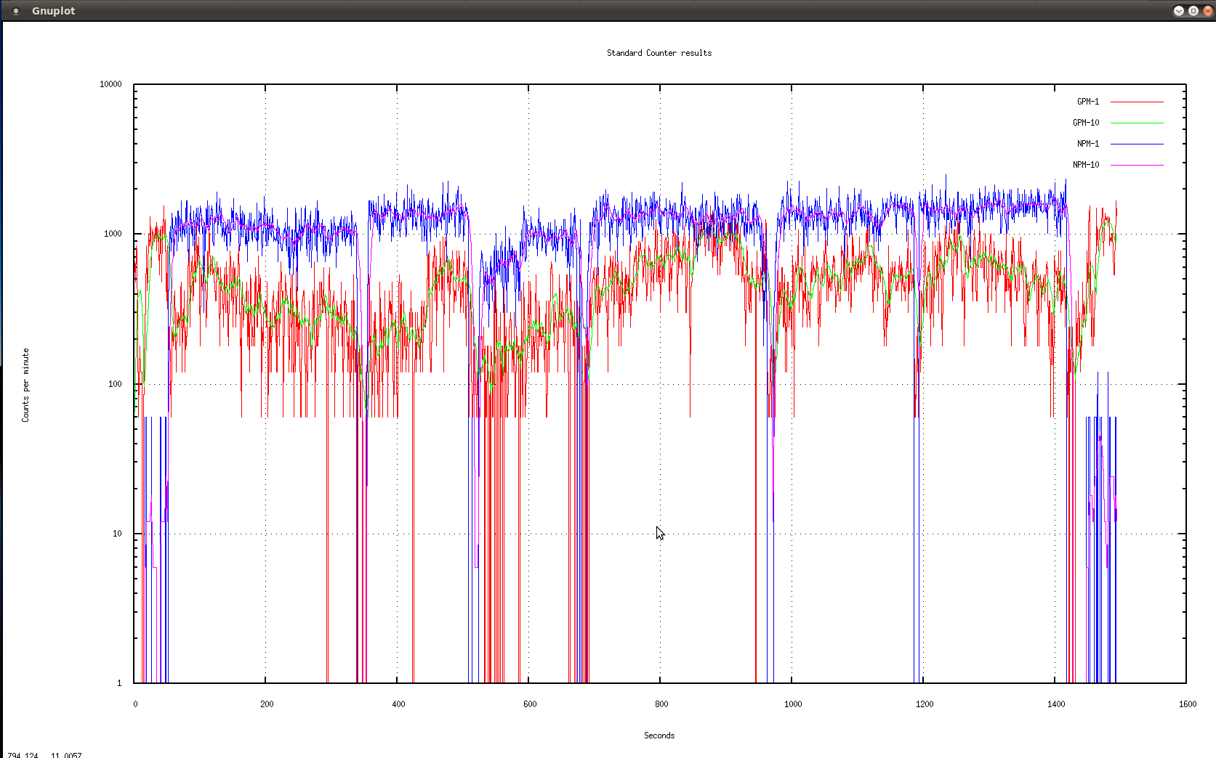Click the mouse coordinates readout in status bar

44,755
